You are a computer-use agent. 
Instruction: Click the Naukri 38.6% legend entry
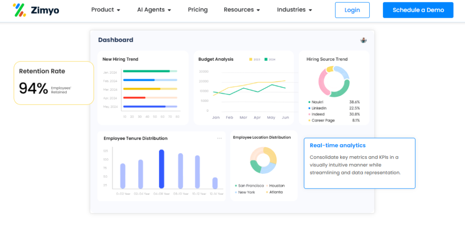[x=334, y=102]
